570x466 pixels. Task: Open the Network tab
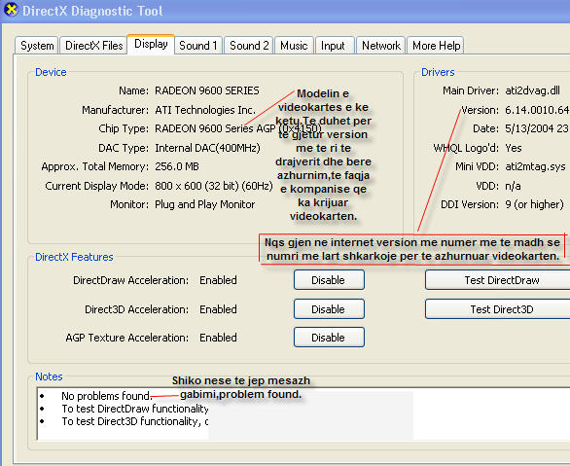tap(381, 46)
